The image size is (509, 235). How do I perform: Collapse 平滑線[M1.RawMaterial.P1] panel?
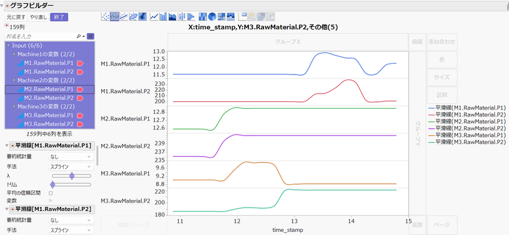click(7, 146)
